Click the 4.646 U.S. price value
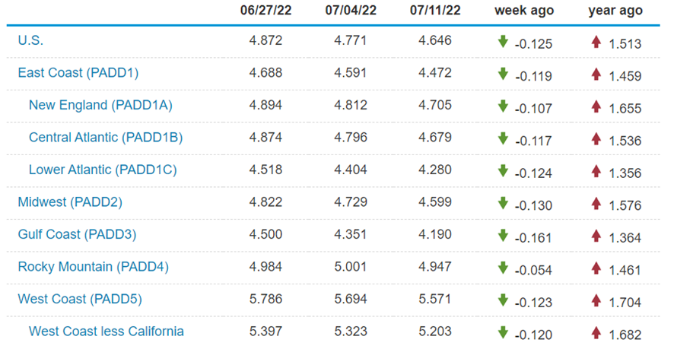This screenshot has width=674, height=349. pos(435,41)
